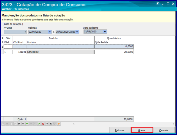
Task: Add new row with green plus
Action: click(x=27, y=124)
